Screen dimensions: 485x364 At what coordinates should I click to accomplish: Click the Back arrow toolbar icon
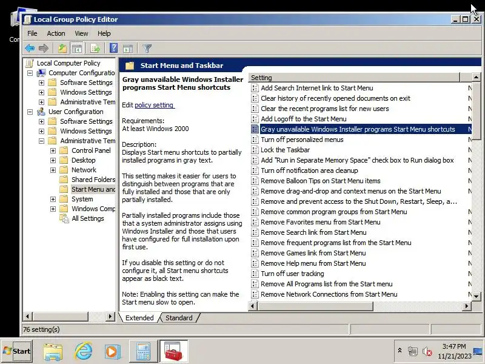(30, 49)
